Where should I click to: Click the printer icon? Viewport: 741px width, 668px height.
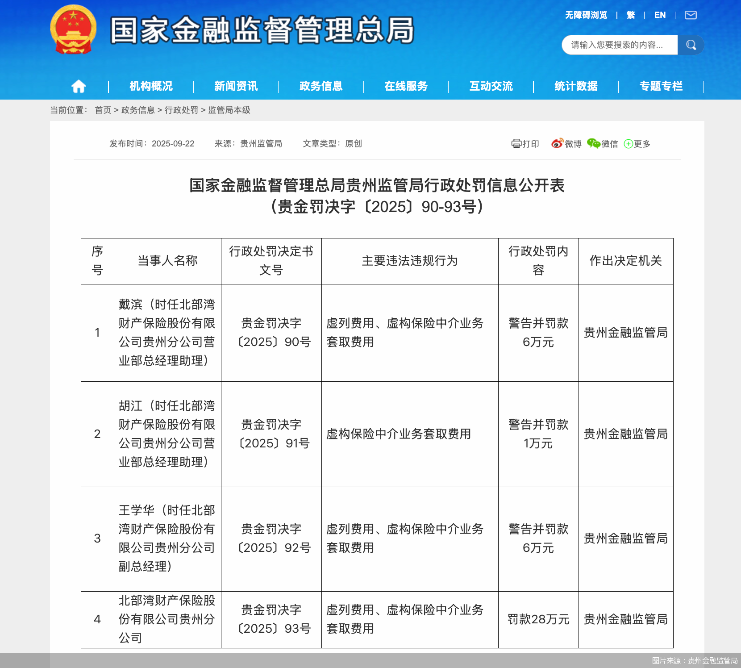(516, 143)
